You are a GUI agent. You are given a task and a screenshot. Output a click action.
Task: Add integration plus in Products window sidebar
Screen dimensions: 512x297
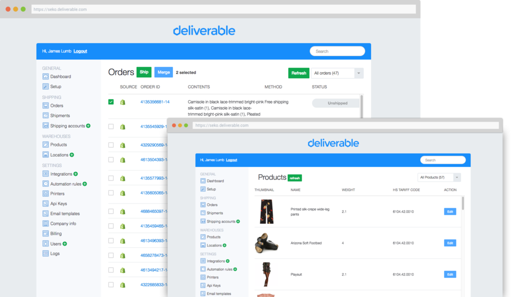coord(227,261)
